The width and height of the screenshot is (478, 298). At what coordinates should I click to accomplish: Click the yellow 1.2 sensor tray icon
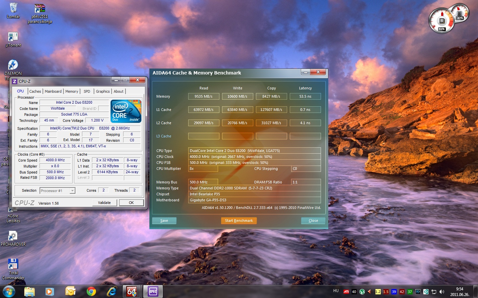point(378,292)
